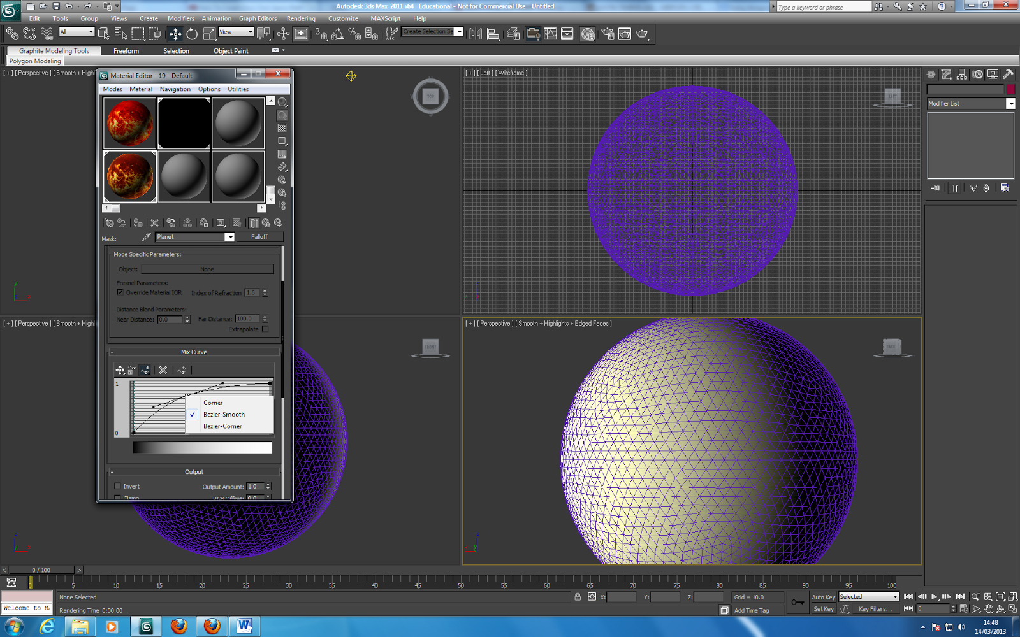Screen dimensions: 1020x637
Task: Select the Select and Rotate tool
Action: click(191, 34)
